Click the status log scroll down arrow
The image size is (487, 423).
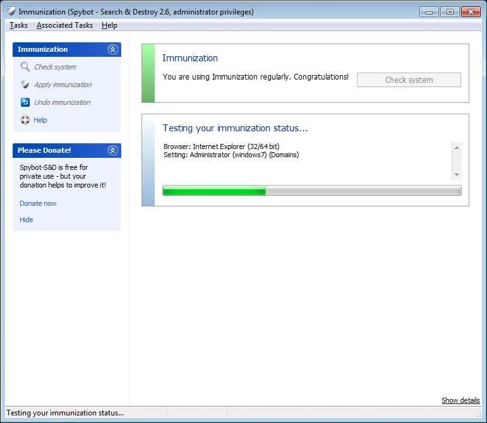(x=457, y=175)
